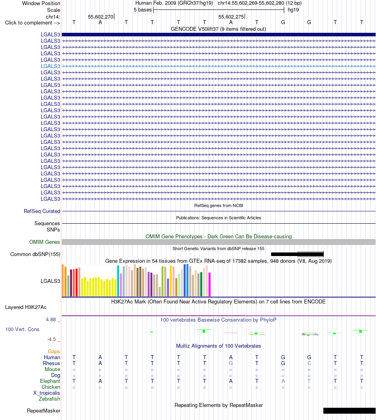Click the gray dbSNP variant bar
Viewport: 376px width, 420px height.
coord(310,254)
